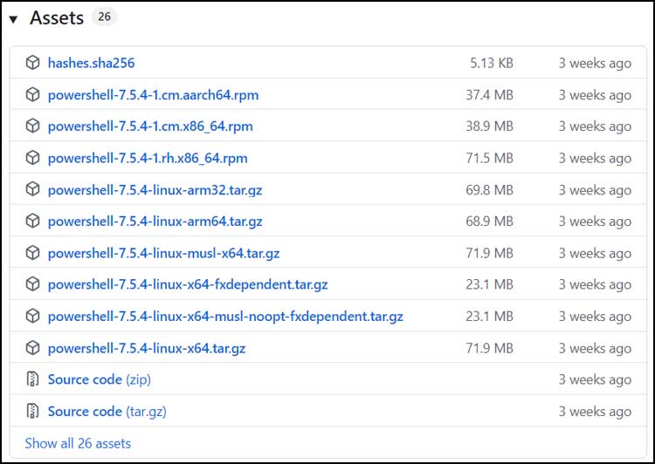Click 71.9 MB size in linux-musl-x64 row

point(490,253)
